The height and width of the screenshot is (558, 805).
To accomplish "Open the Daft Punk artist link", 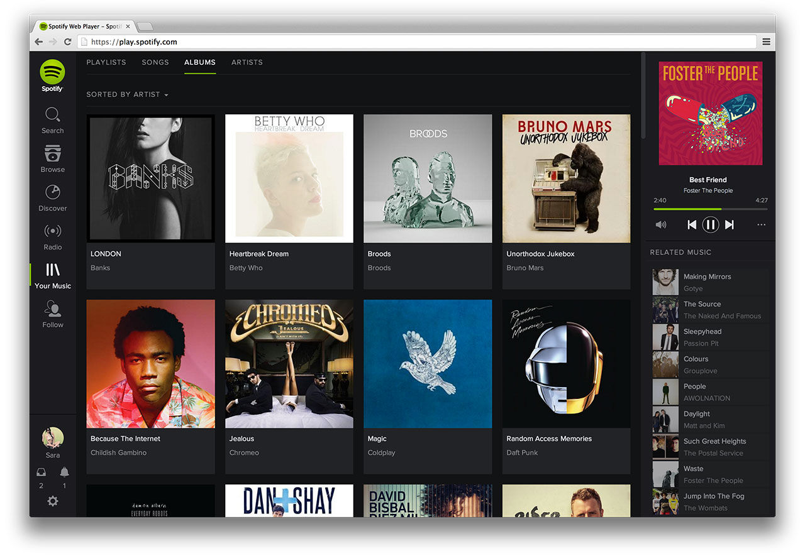I will pyautogui.click(x=522, y=452).
